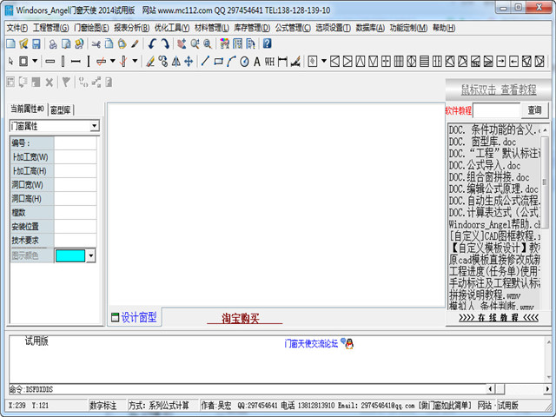Click the 洞口宽(W) value field
556x417 pixels.
point(76,185)
